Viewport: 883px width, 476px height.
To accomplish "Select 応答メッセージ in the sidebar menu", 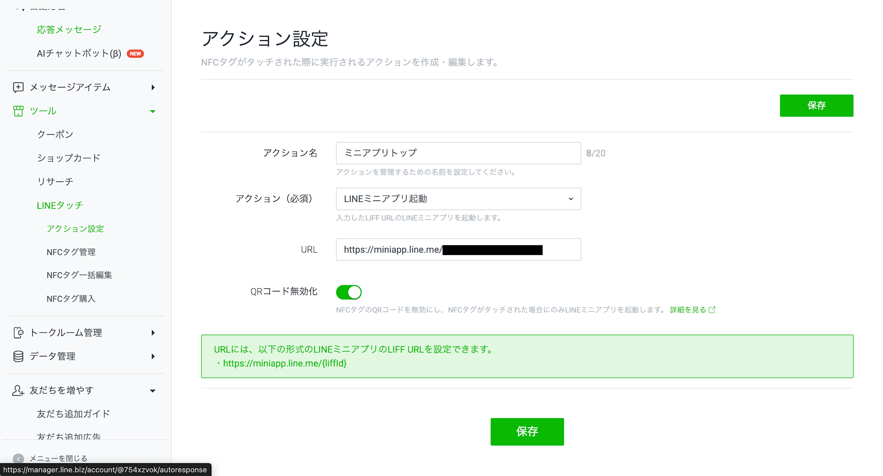I will point(69,29).
